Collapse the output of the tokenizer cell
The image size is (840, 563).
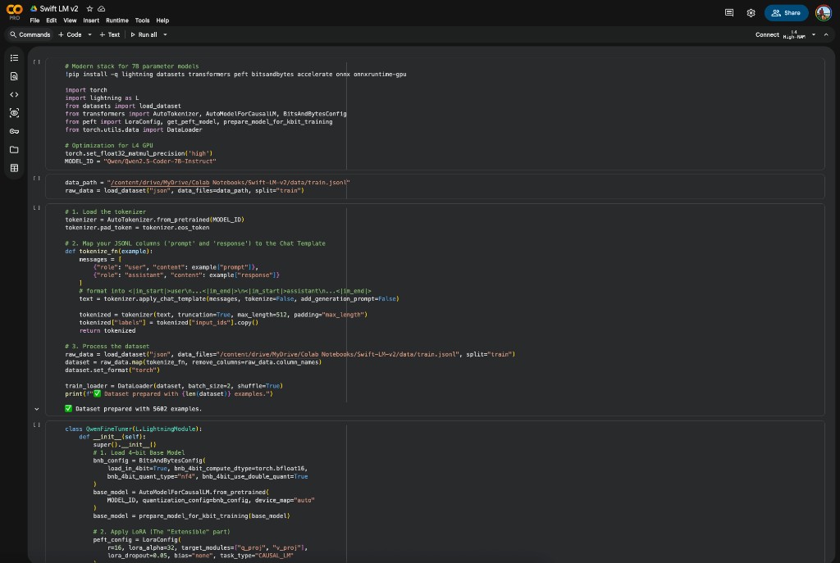coord(36,408)
